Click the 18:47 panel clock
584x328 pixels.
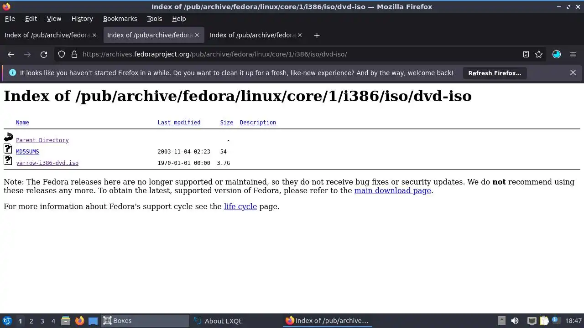(x=574, y=321)
